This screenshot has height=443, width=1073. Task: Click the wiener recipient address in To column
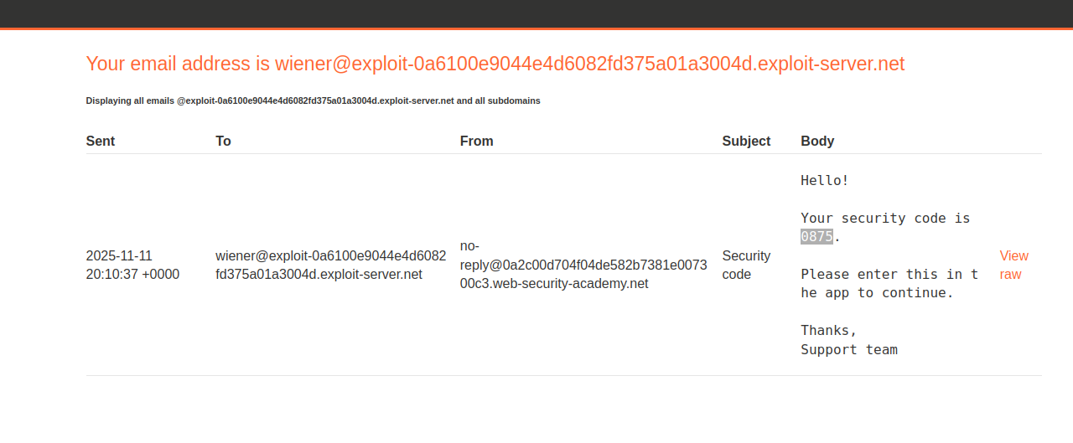pyautogui.click(x=330, y=265)
